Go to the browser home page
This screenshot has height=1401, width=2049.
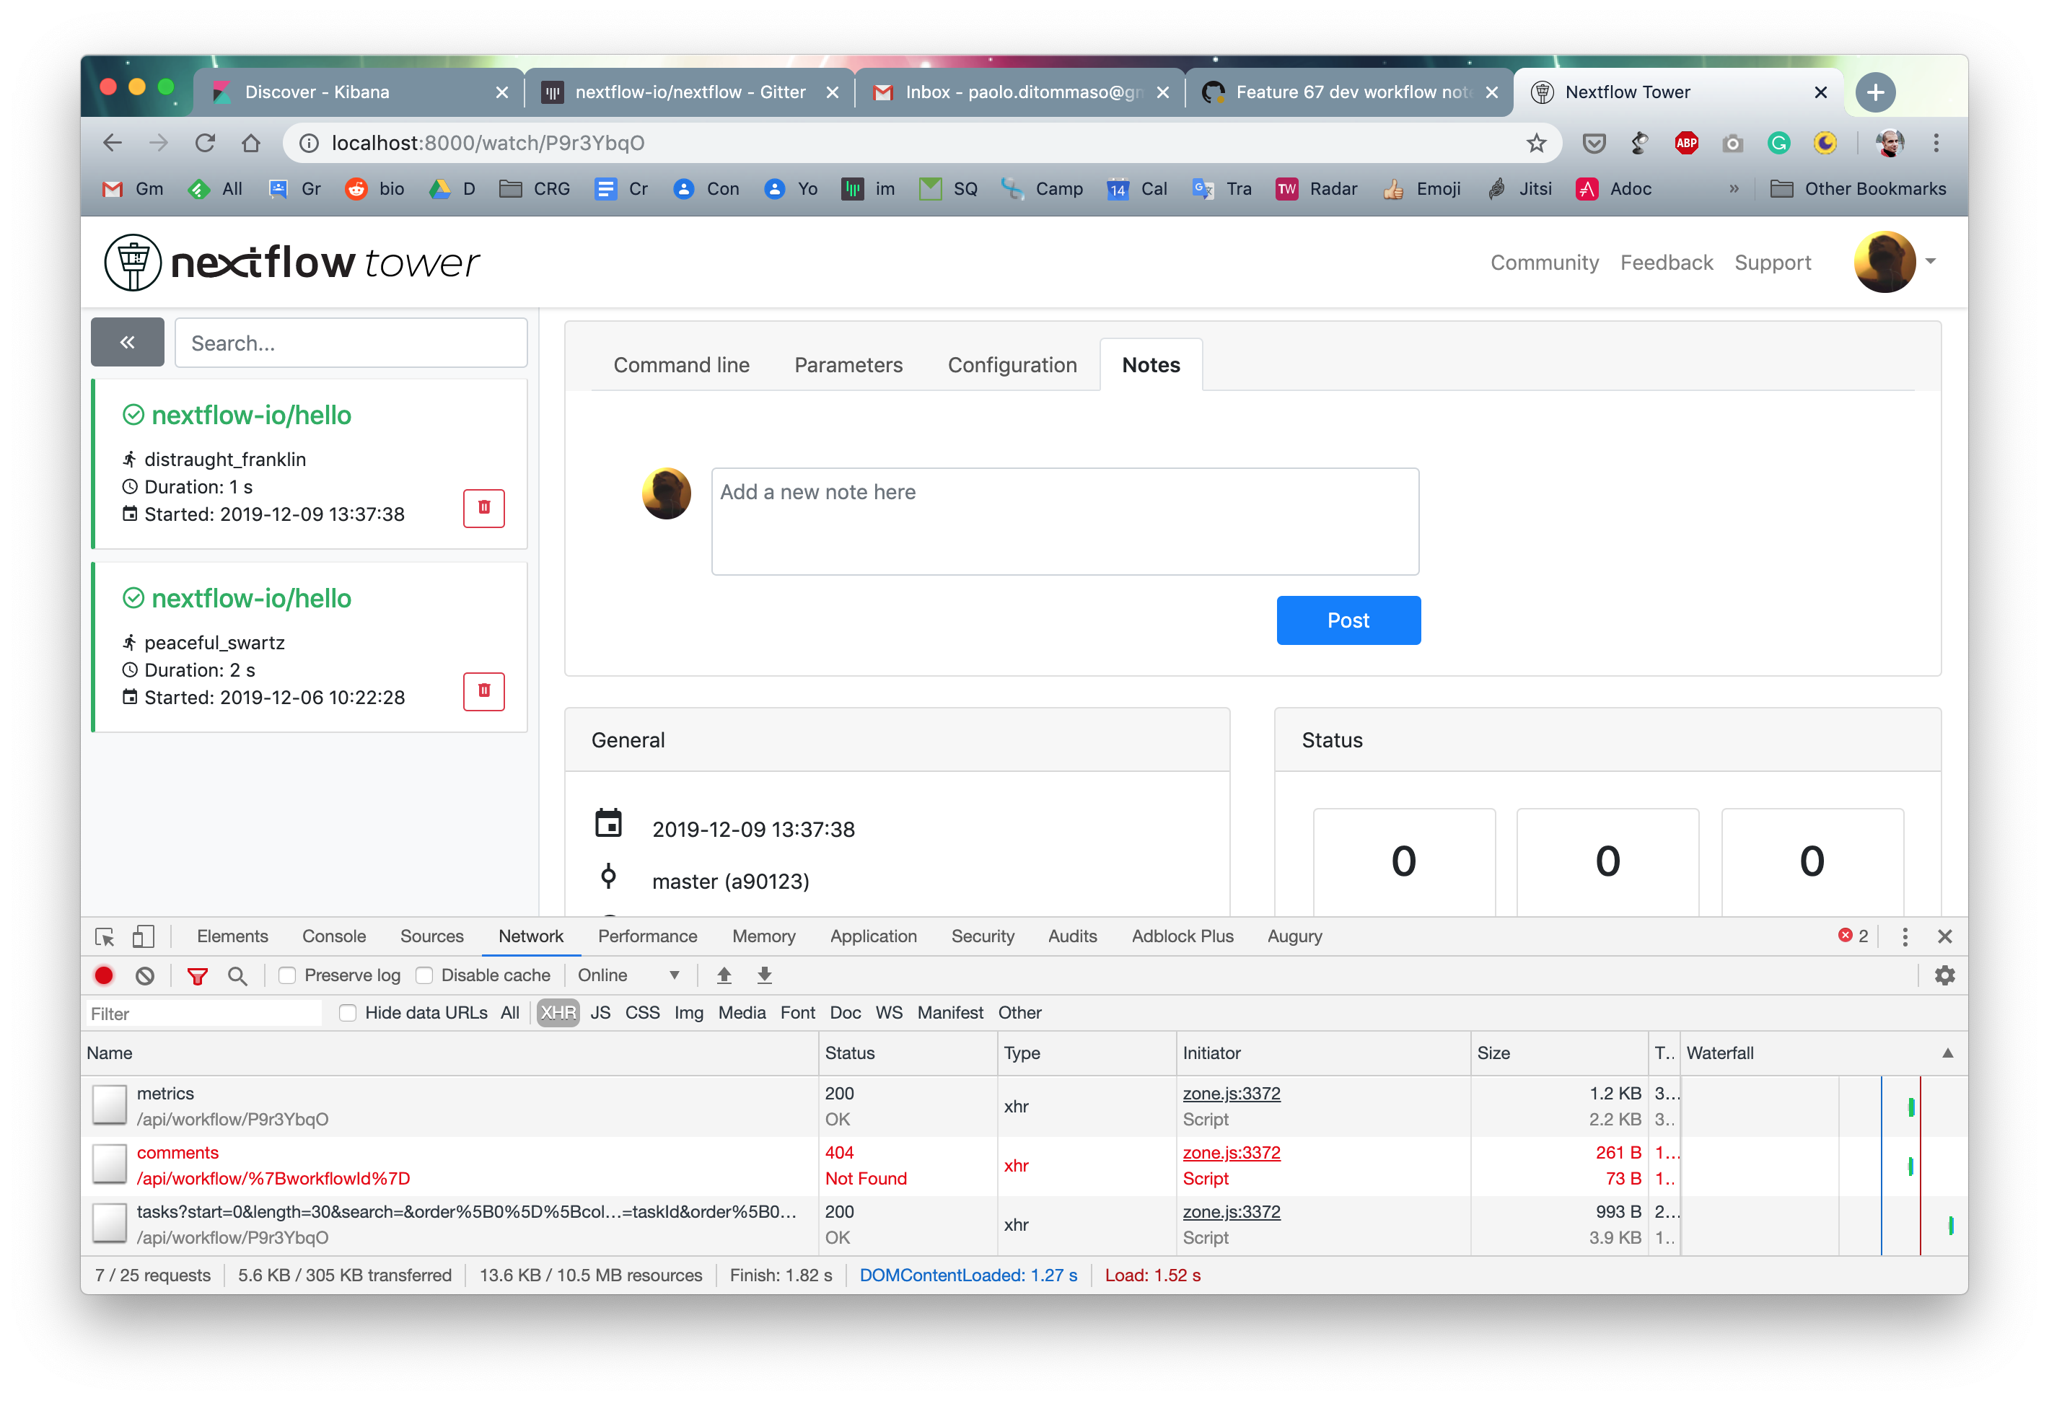251,143
